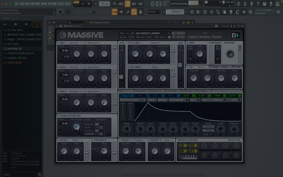Open OSC1 Squ-Sw I wavetable dropdown

tap(75, 43)
